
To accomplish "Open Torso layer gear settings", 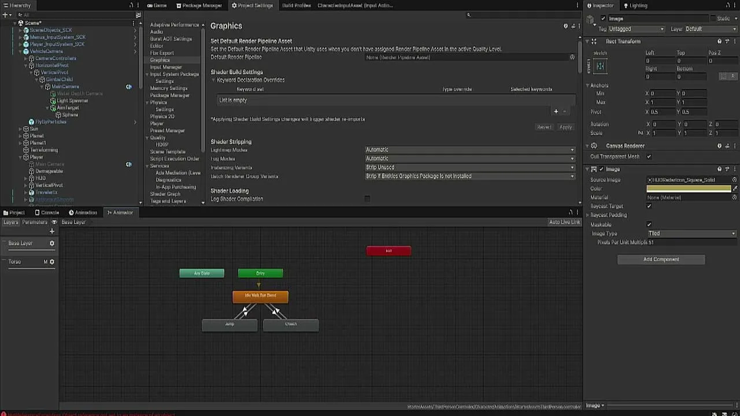I will (x=51, y=262).
